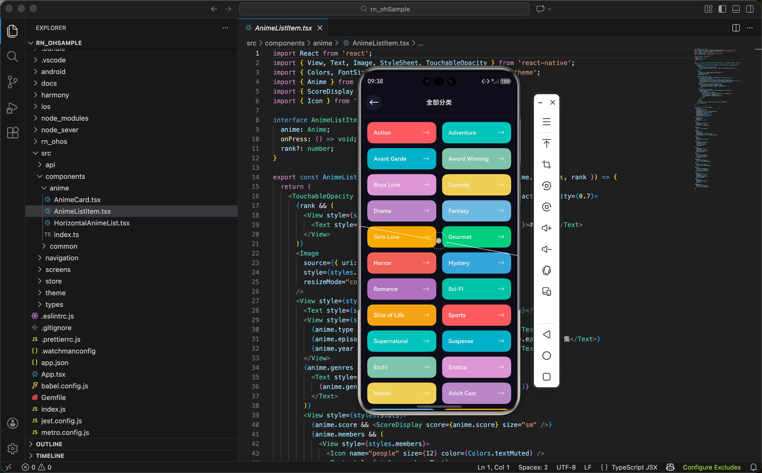Collapse the src folder
The image size is (762, 473).
(46, 153)
